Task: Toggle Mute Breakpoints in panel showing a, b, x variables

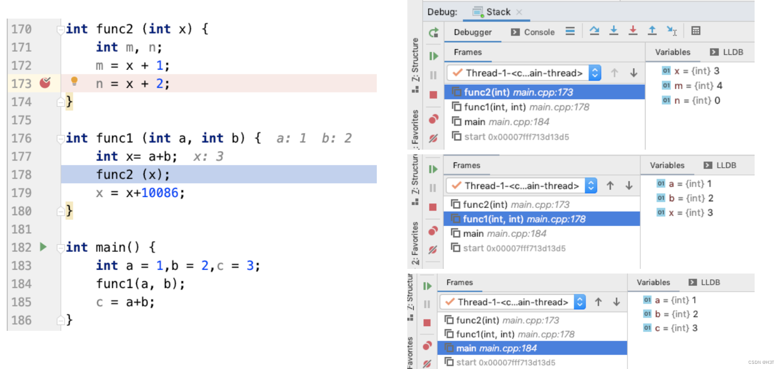Action: pos(433,250)
